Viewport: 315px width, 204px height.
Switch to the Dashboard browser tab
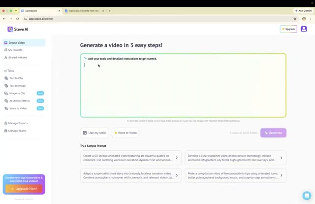tap(41, 11)
